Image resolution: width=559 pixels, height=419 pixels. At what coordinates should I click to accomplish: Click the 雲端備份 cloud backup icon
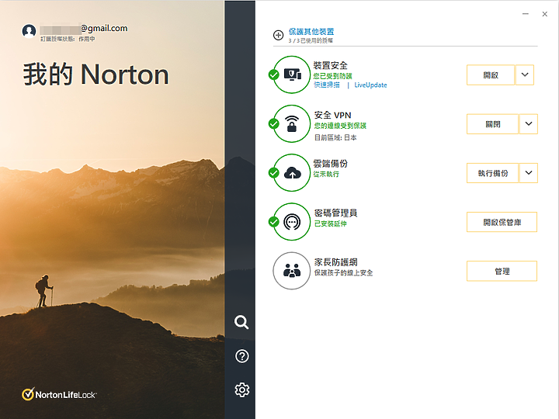tap(293, 173)
